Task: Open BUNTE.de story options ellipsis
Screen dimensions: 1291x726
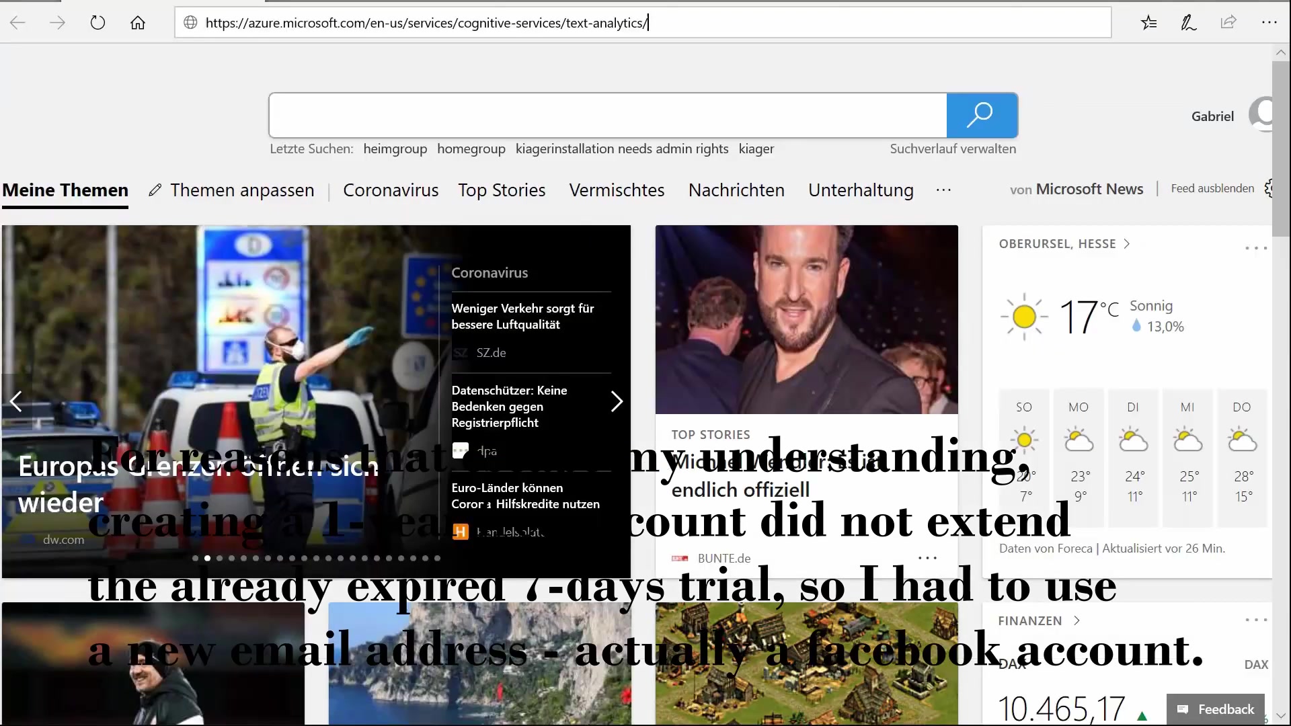Action: point(927,558)
